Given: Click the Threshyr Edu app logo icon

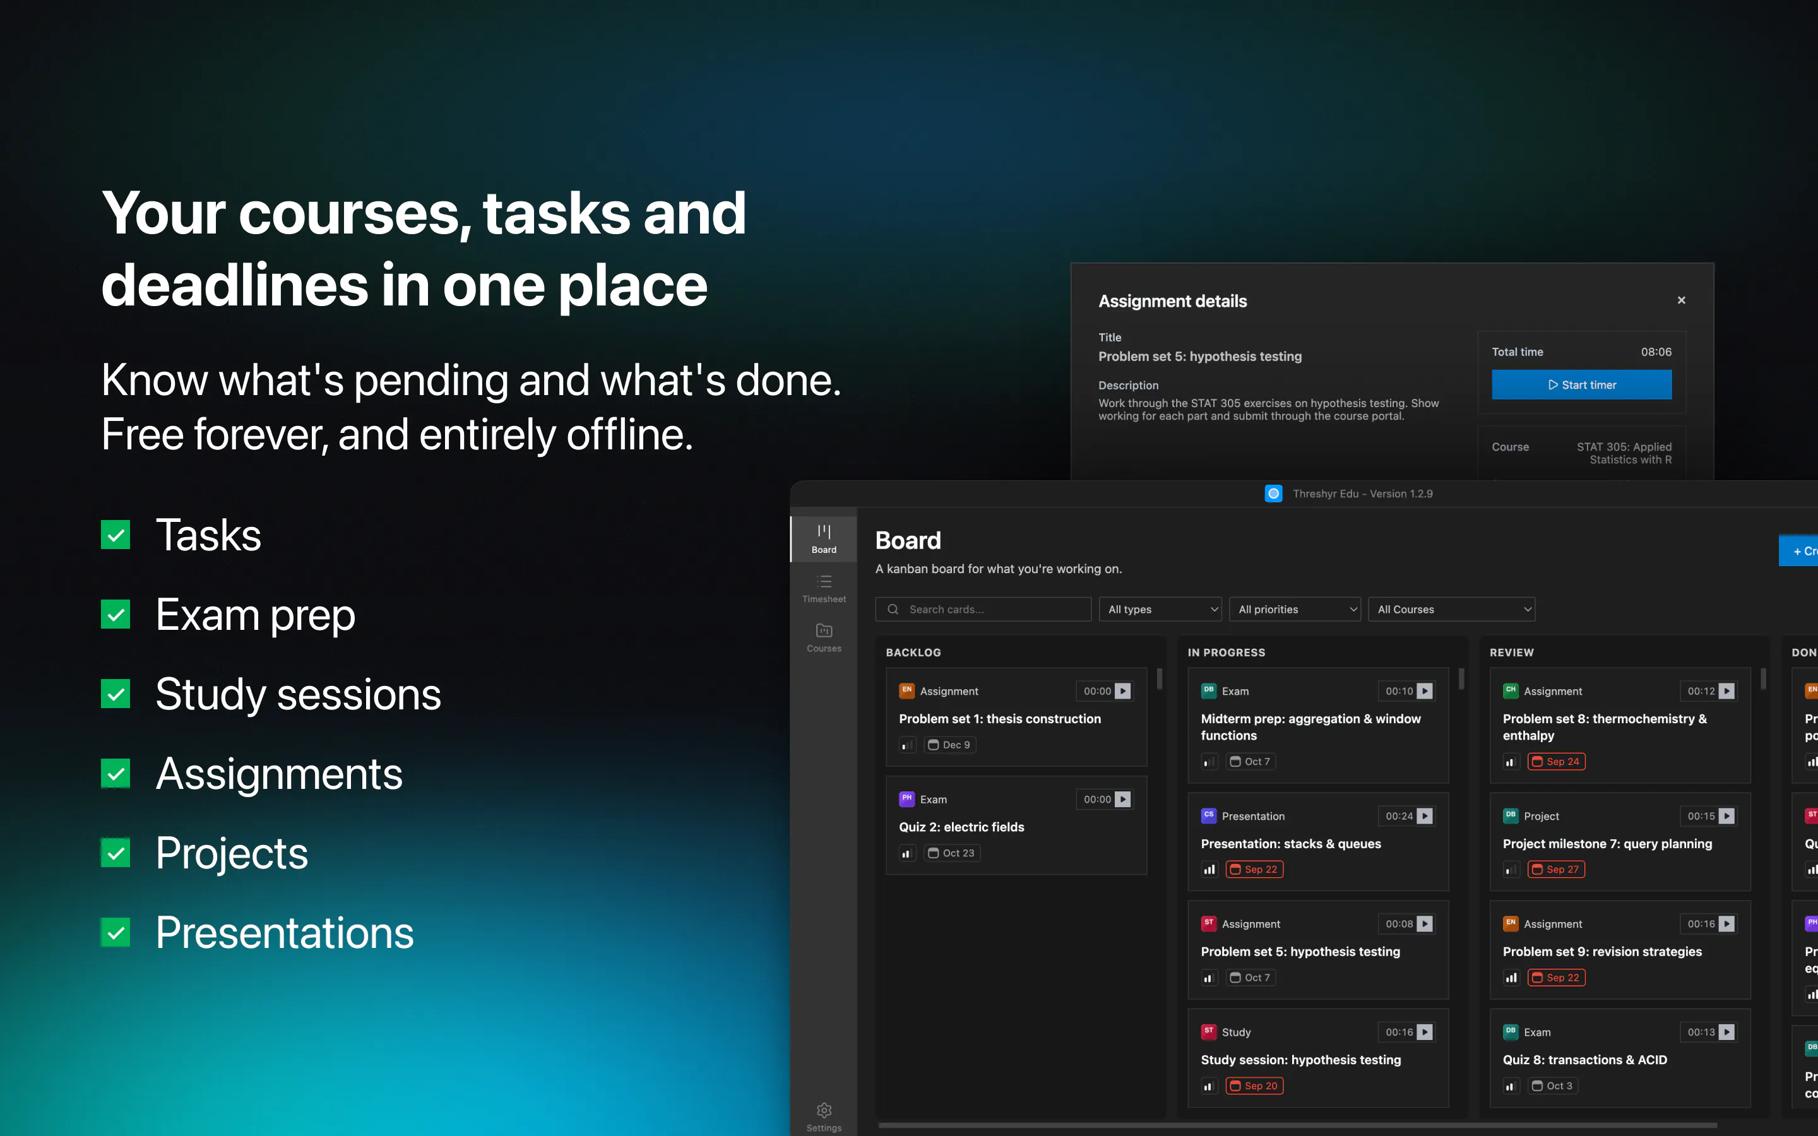Looking at the screenshot, I should coord(1273,494).
